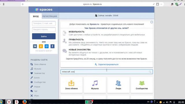
Task: Click the МОБИЛЬНОСТЬ heading
Action: pyautogui.click(x=77, y=32)
